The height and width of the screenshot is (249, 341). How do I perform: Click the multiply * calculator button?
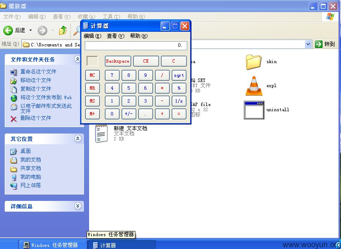click(x=162, y=88)
